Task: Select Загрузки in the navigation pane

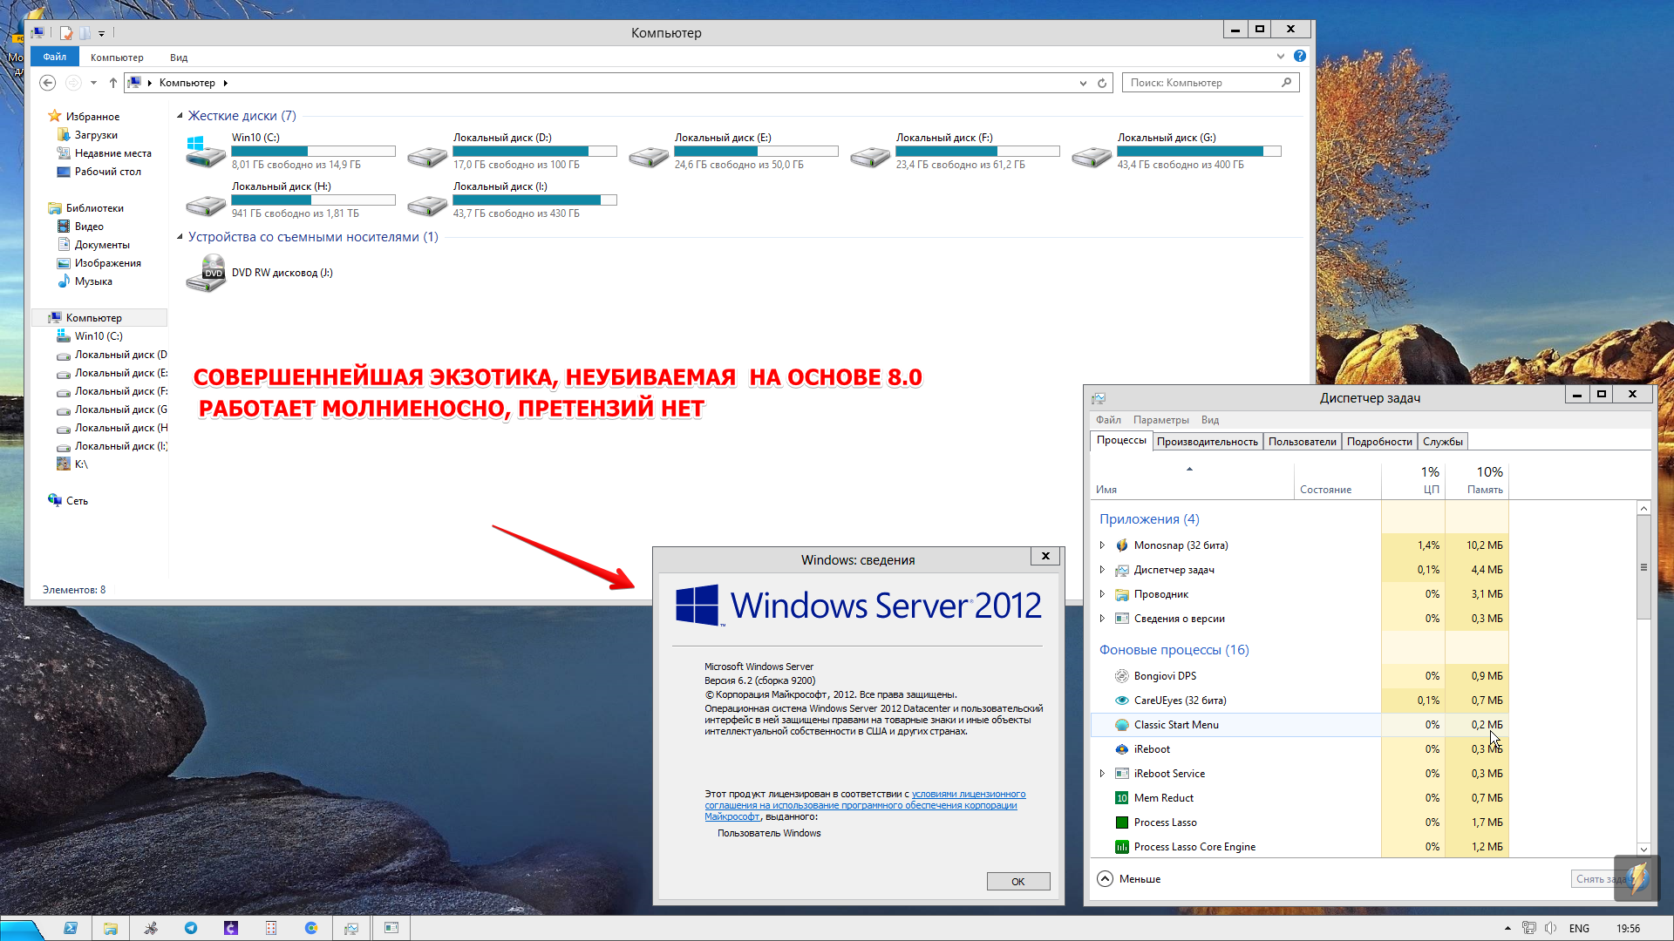Action: pyautogui.click(x=96, y=135)
